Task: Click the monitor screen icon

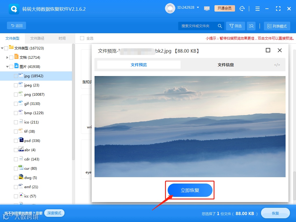Action: pos(207,8)
